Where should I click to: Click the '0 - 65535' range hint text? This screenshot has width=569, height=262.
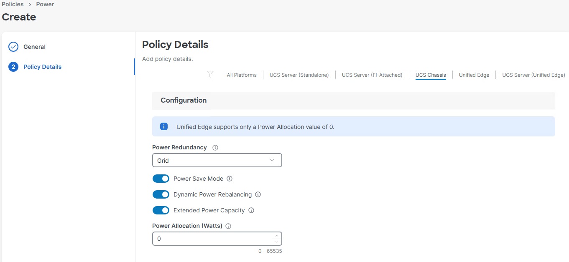click(x=270, y=251)
